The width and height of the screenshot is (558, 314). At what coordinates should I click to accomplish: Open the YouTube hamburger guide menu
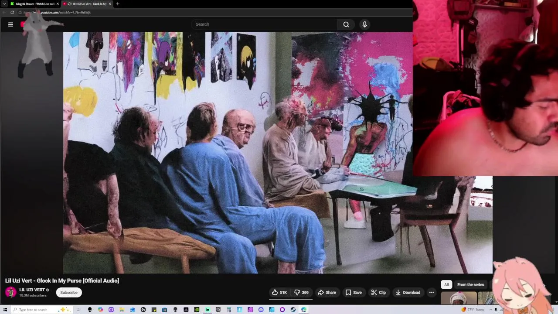10,24
